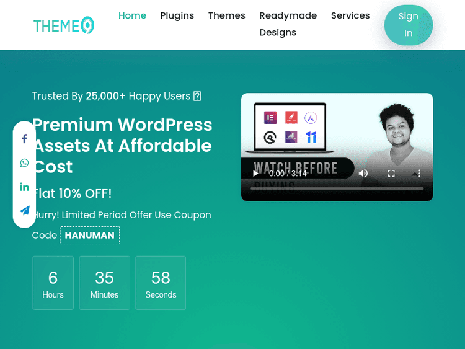The image size is (465, 349).
Task: Open the LinkedIn icon in the social sidebar
Action: pos(24,187)
